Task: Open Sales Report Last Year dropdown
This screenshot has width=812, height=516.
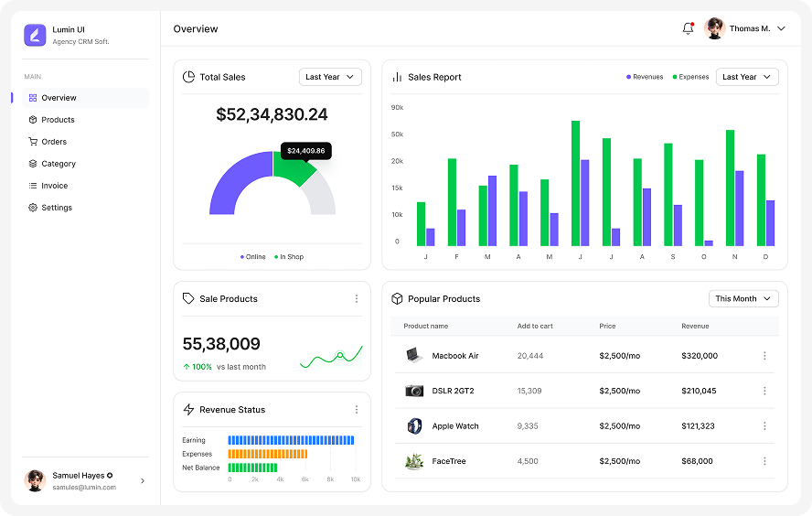Action: [x=746, y=77]
